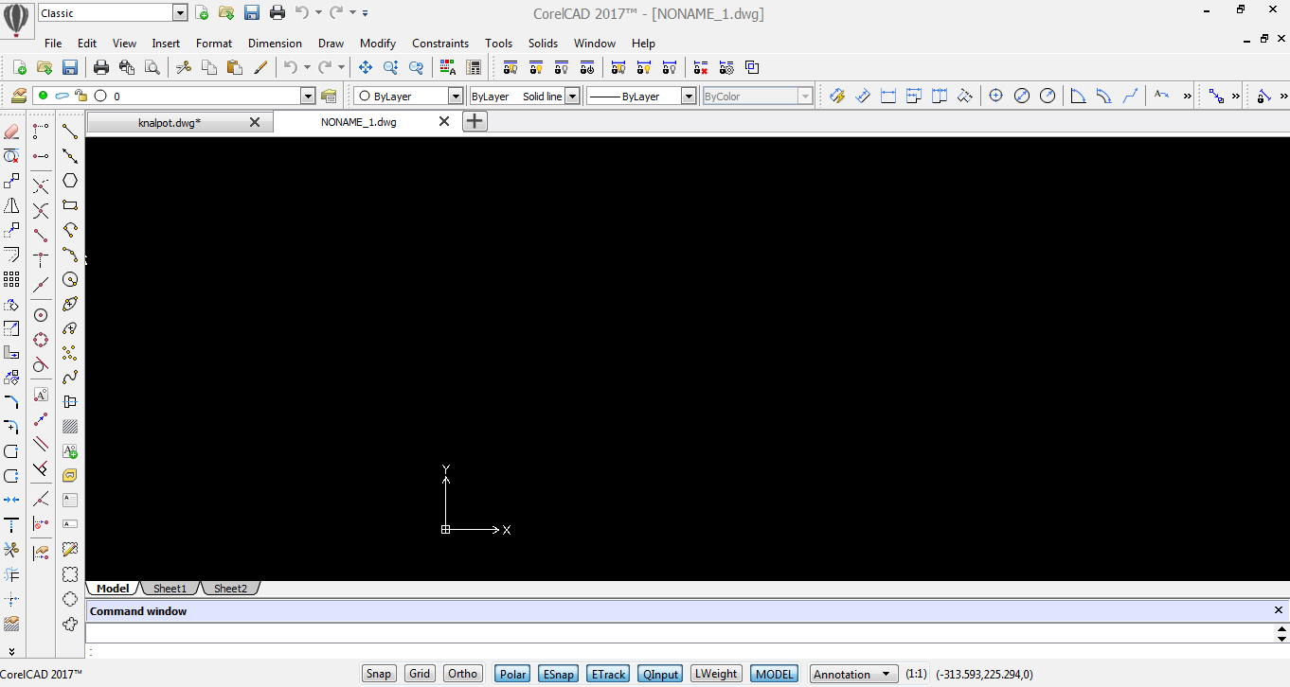Disable ESnap in status bar
Screen dimensions: 1290x687
pyautogui.click(x=558, y=674)
